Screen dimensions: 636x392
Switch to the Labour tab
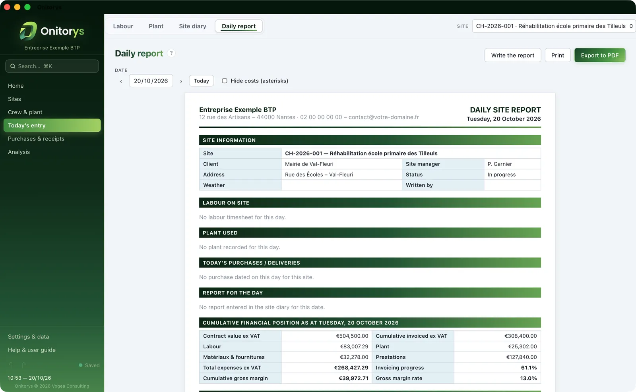click(x=123, y=26)
